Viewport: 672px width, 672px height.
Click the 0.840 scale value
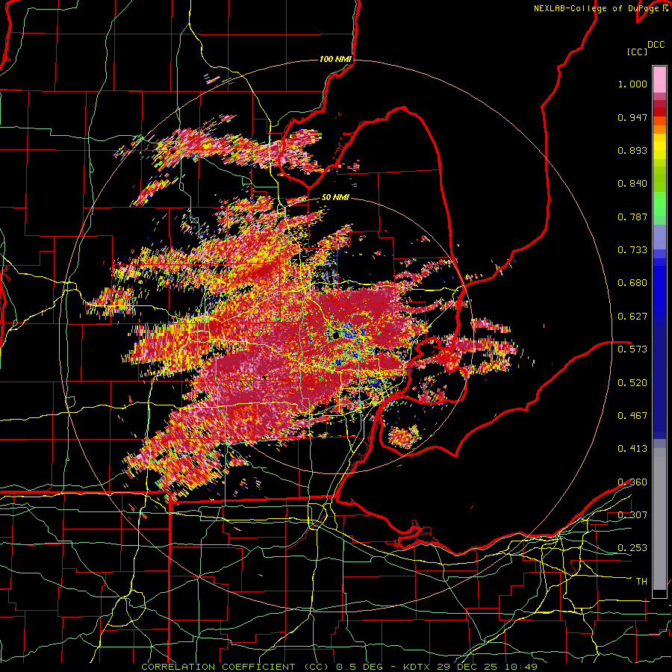point(632,184)
